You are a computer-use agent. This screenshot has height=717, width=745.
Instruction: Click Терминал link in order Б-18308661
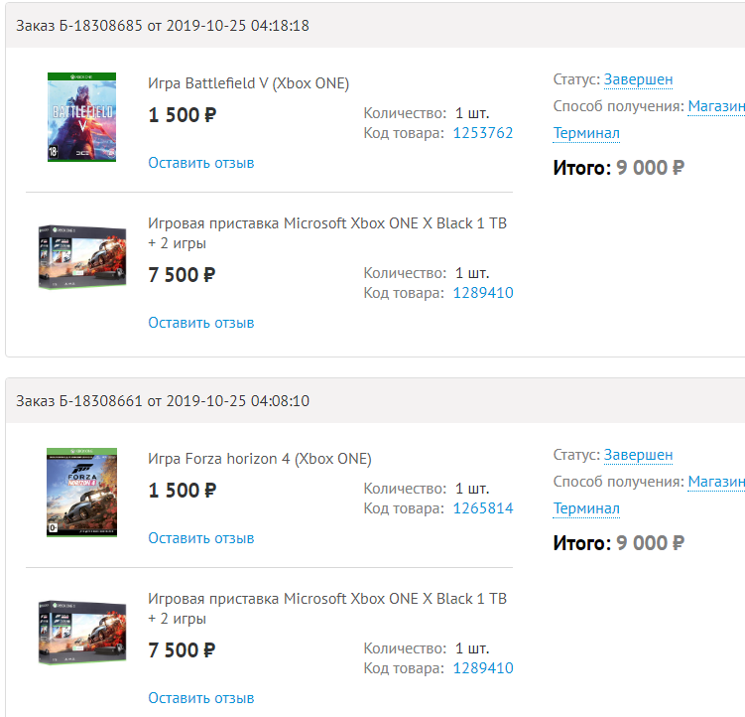coord(586,508)
